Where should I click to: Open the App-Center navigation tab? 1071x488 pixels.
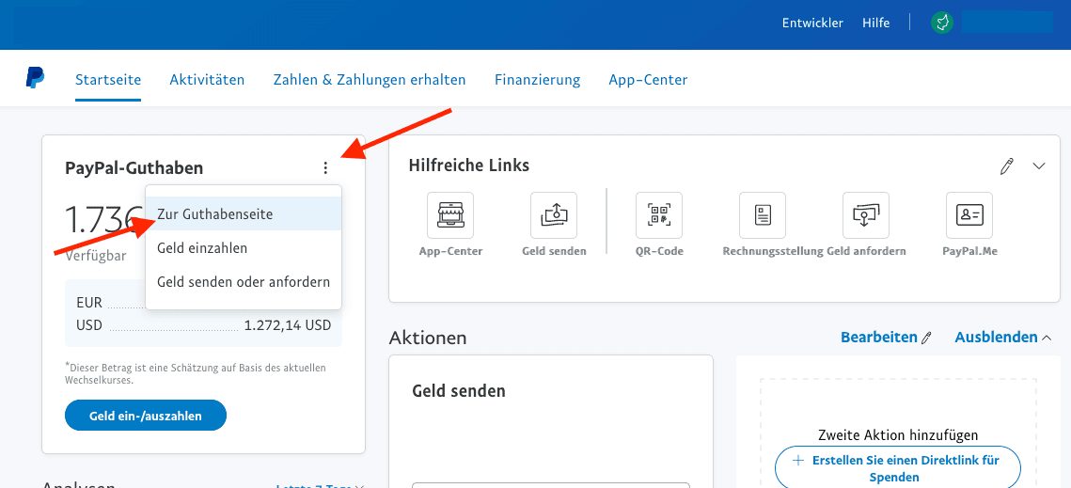pos(648,79)
